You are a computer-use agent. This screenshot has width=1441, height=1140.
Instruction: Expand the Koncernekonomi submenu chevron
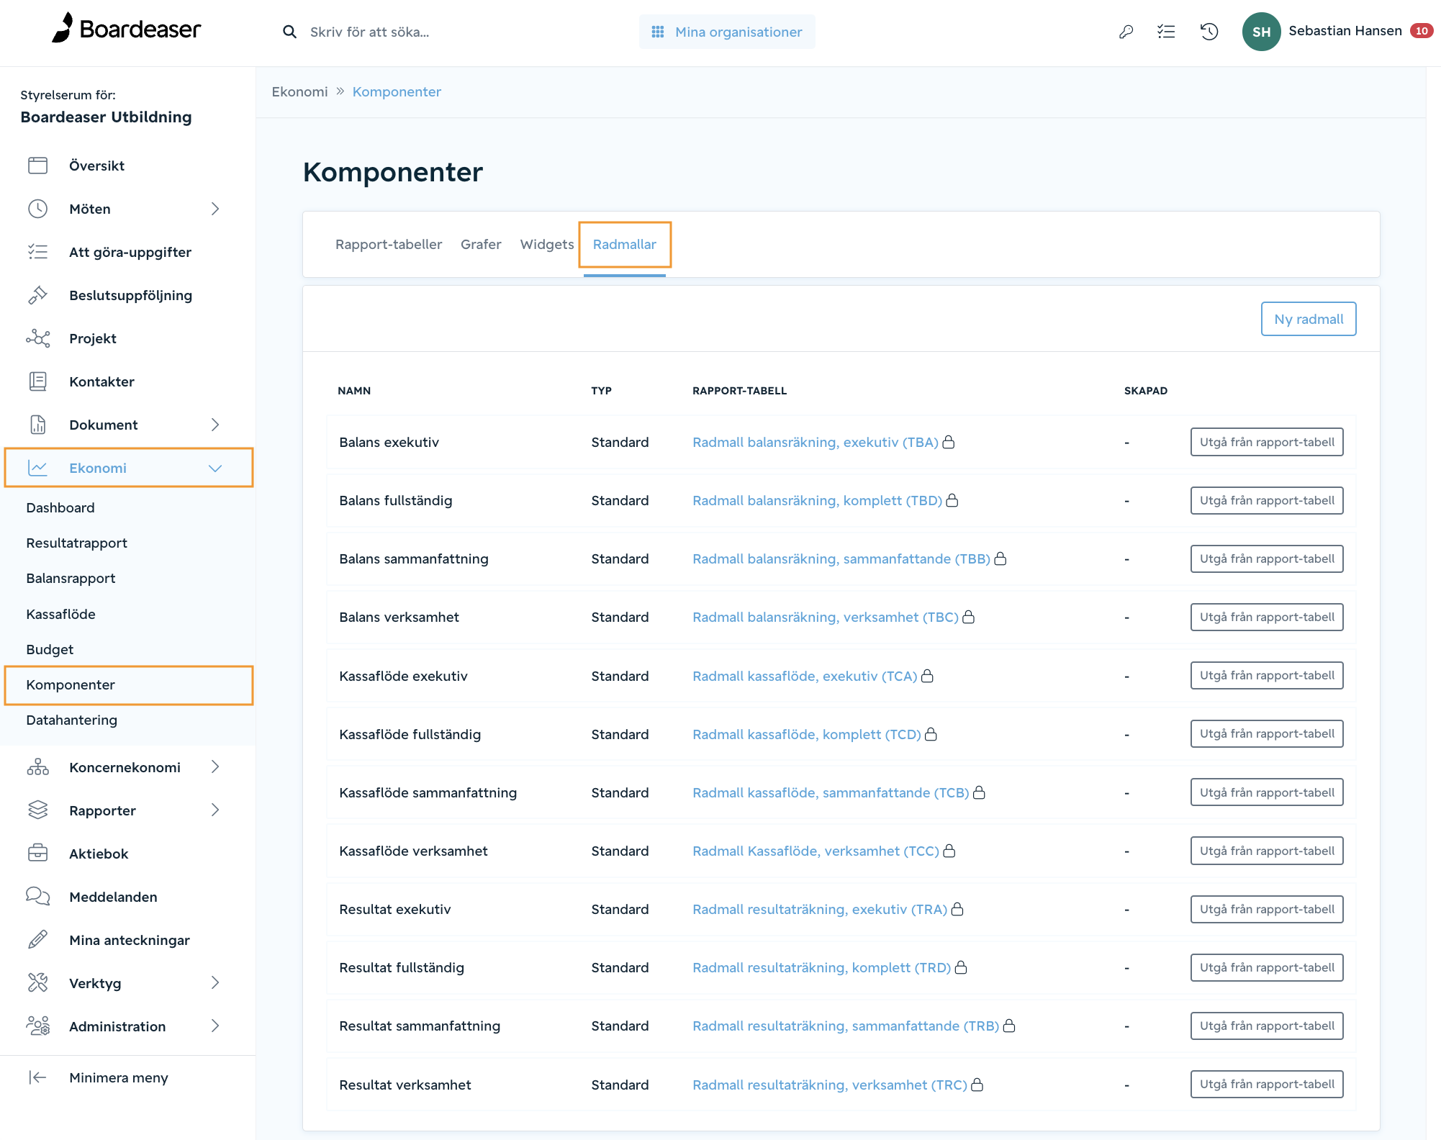214,767
